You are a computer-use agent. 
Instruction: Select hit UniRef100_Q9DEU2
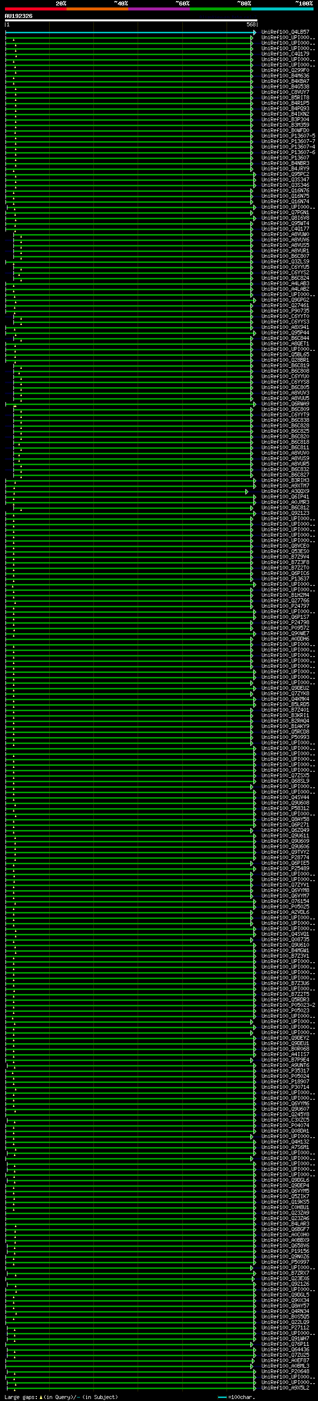pos(285,688)
